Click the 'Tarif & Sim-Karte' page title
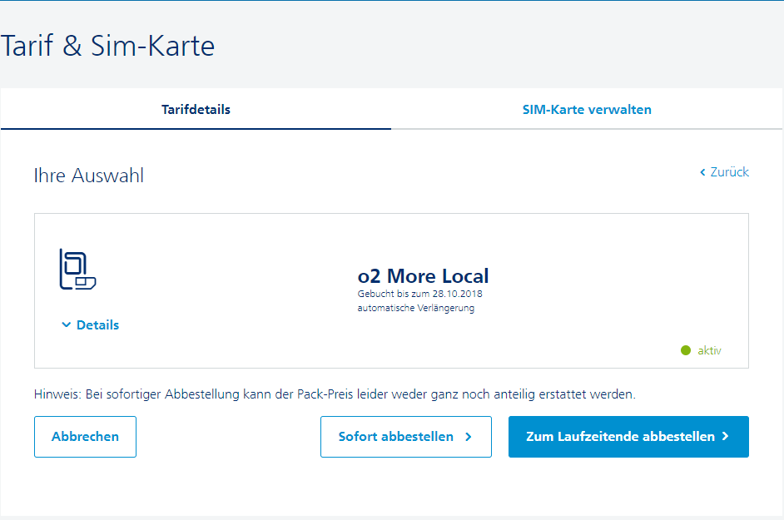Viewport: 784px width, 520px height. (107, 46)
